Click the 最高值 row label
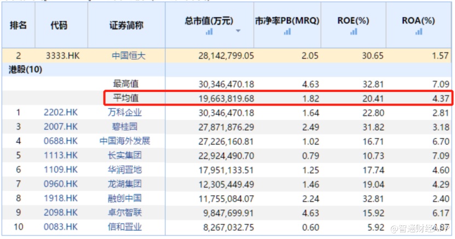This screenshot has height=239, width=455. point(125,84)
